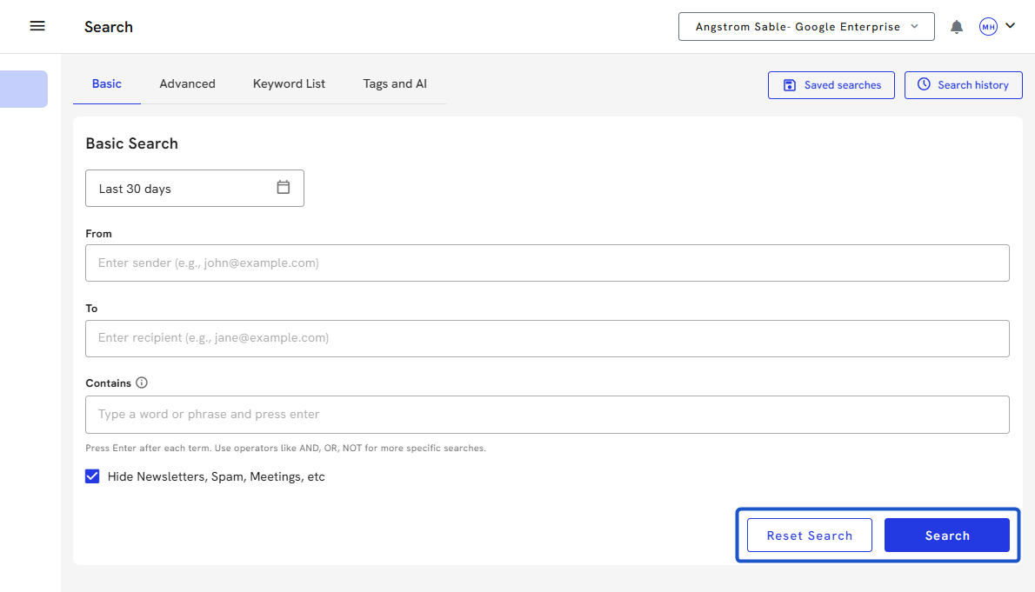
Task: Expand the arrow next to user avatar
Action: click(x=1010, y=26)
